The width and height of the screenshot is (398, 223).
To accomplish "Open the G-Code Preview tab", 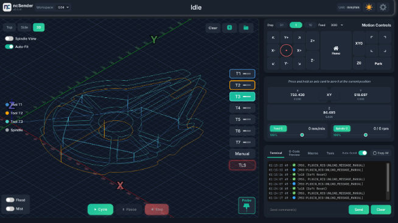I will pyautogui.click(x=294, y=153).
